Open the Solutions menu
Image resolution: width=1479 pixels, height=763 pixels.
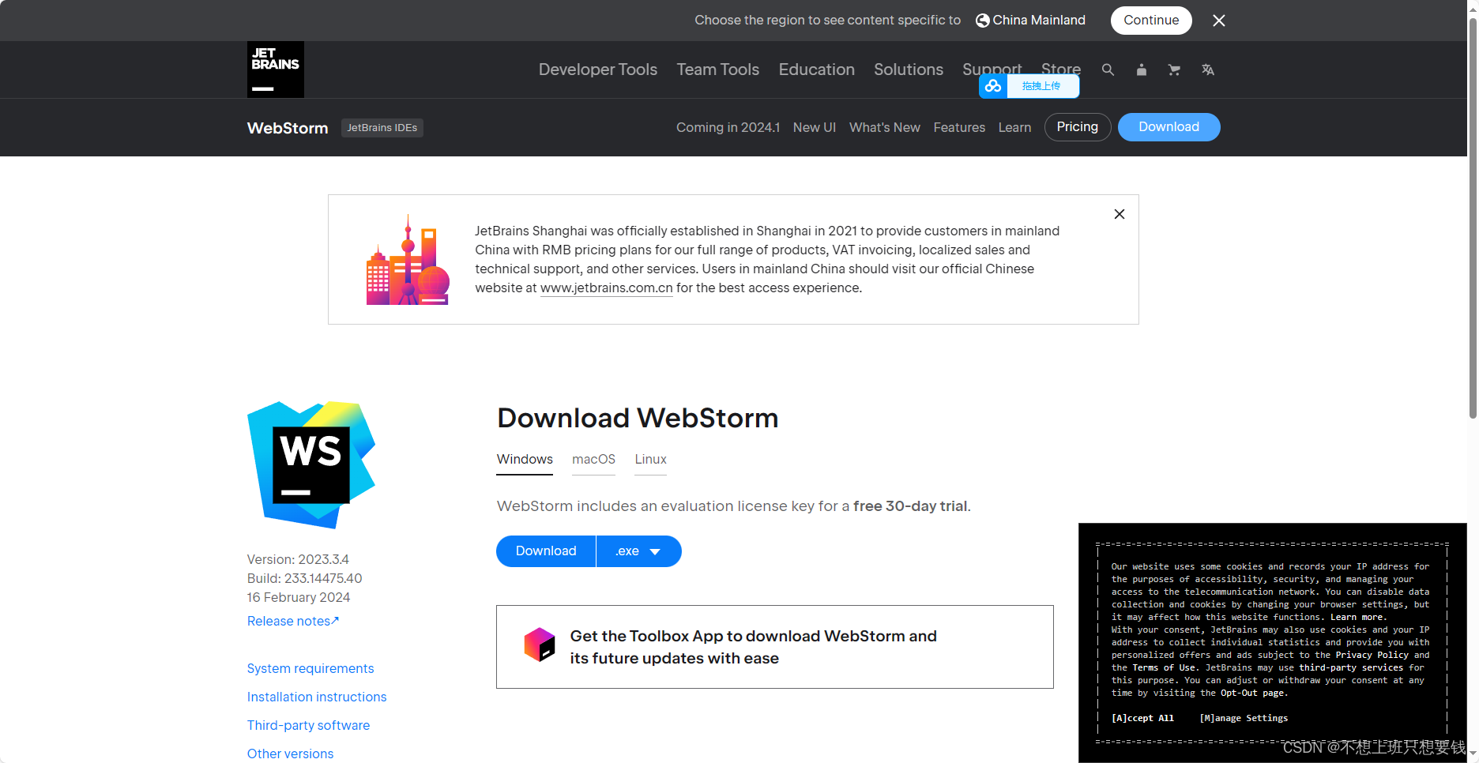pyautogui.click(x=909, y=70)
